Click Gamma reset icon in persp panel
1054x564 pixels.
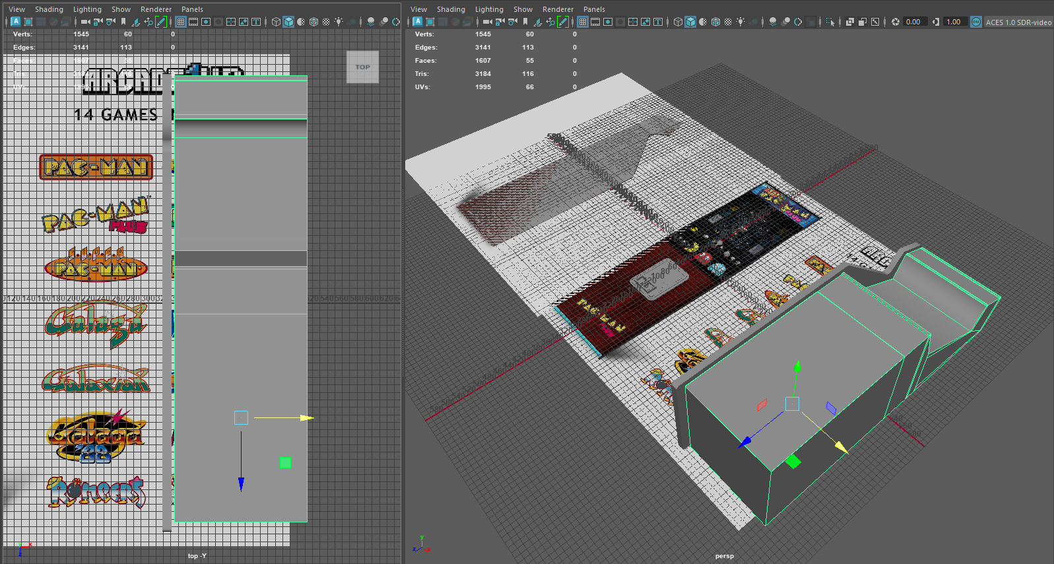[936, 22]
